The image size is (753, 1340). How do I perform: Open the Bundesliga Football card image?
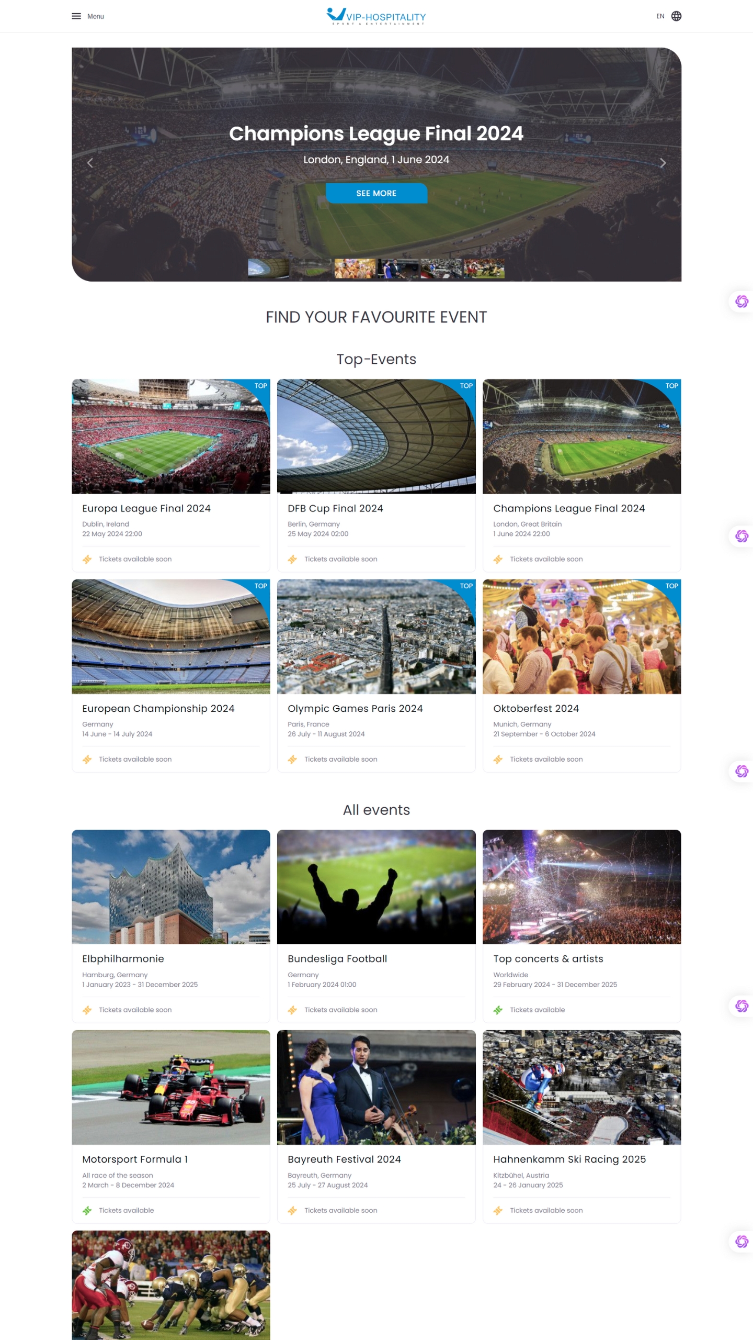pos(376,887)
